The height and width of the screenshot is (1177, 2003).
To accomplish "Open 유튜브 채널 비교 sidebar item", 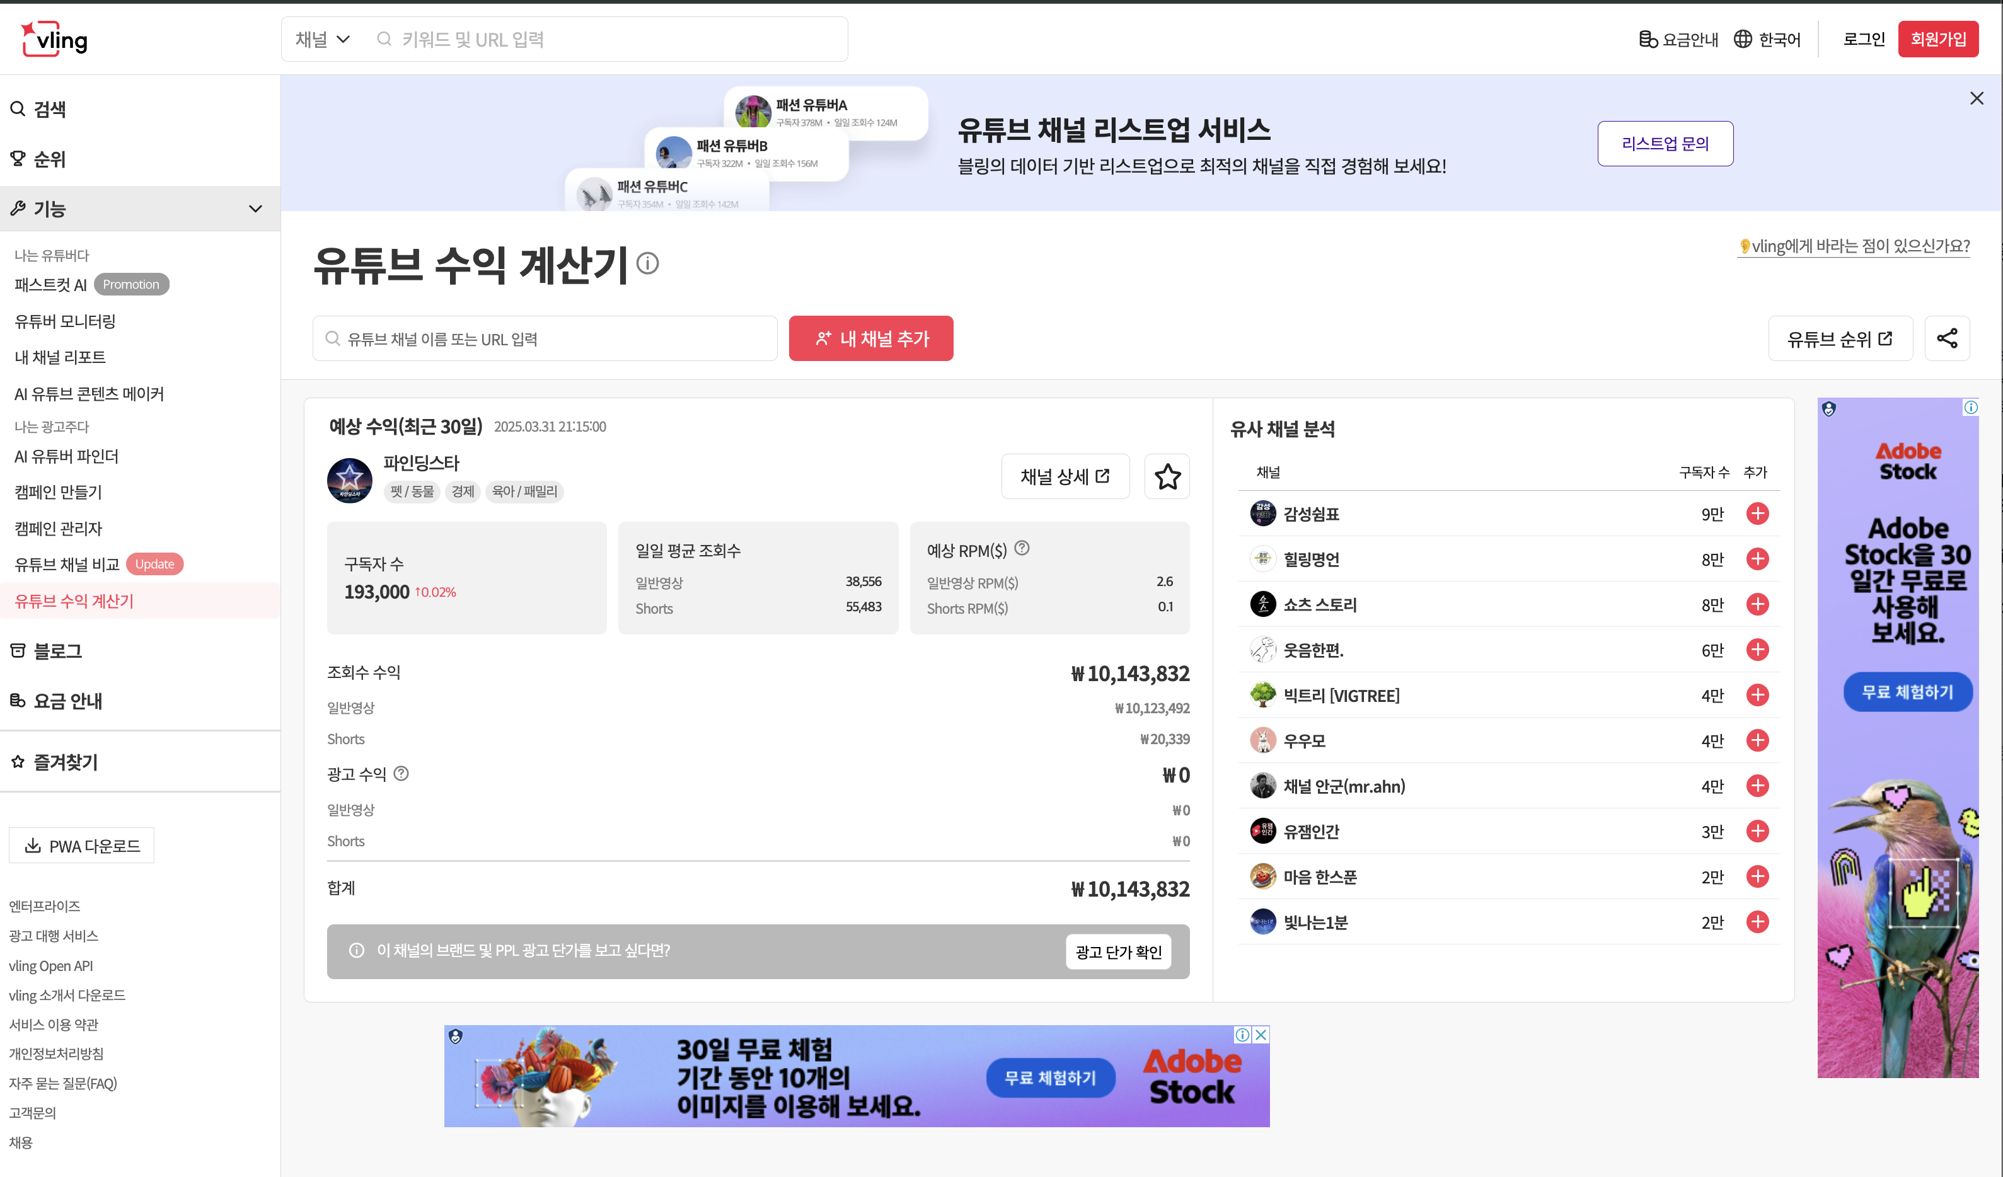I will 67,565.
